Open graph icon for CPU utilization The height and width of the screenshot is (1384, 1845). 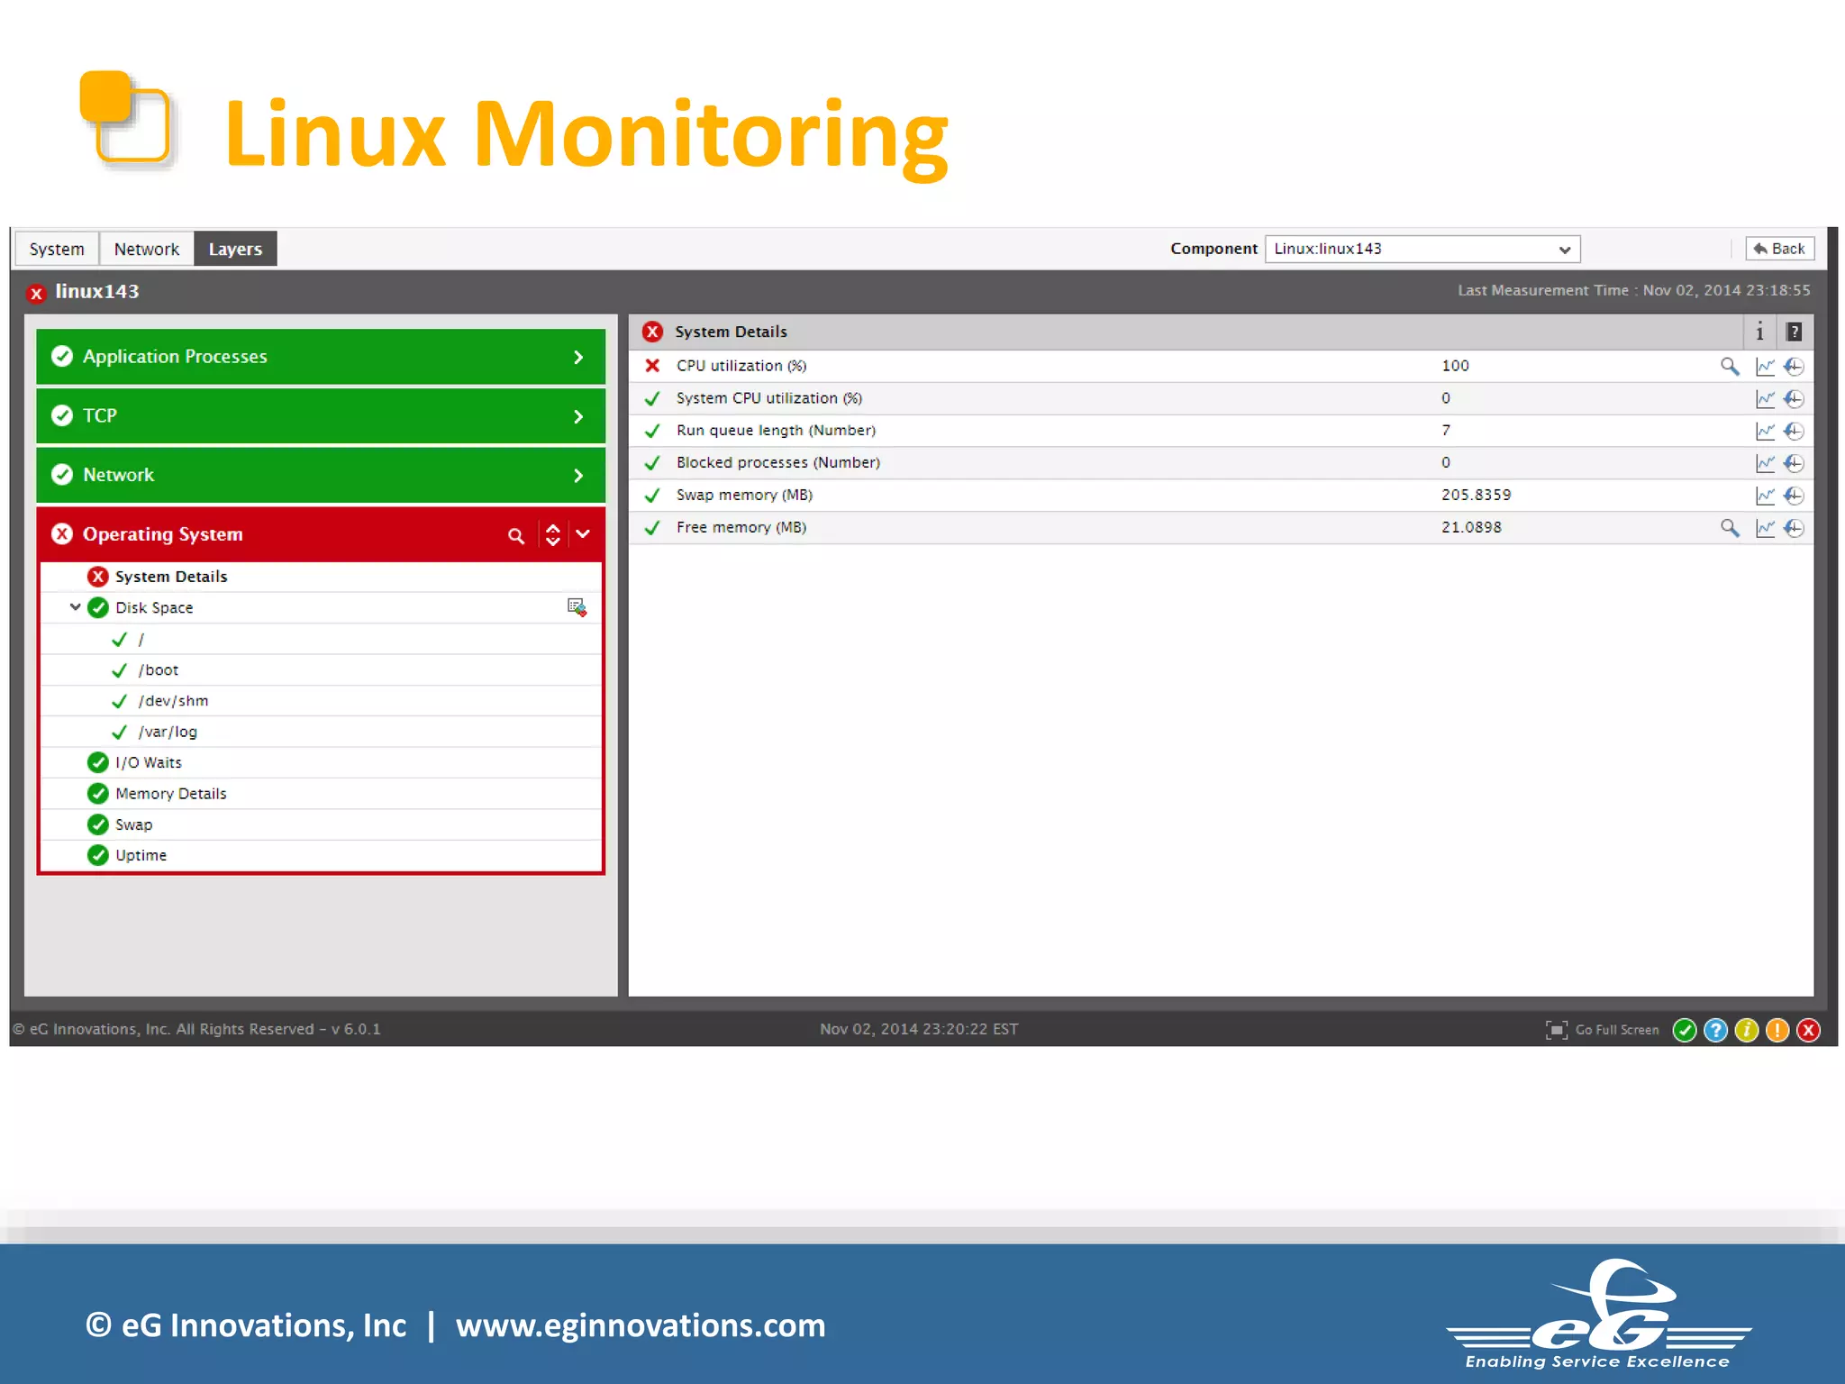pyautogui.click(x=1765, y=367)
